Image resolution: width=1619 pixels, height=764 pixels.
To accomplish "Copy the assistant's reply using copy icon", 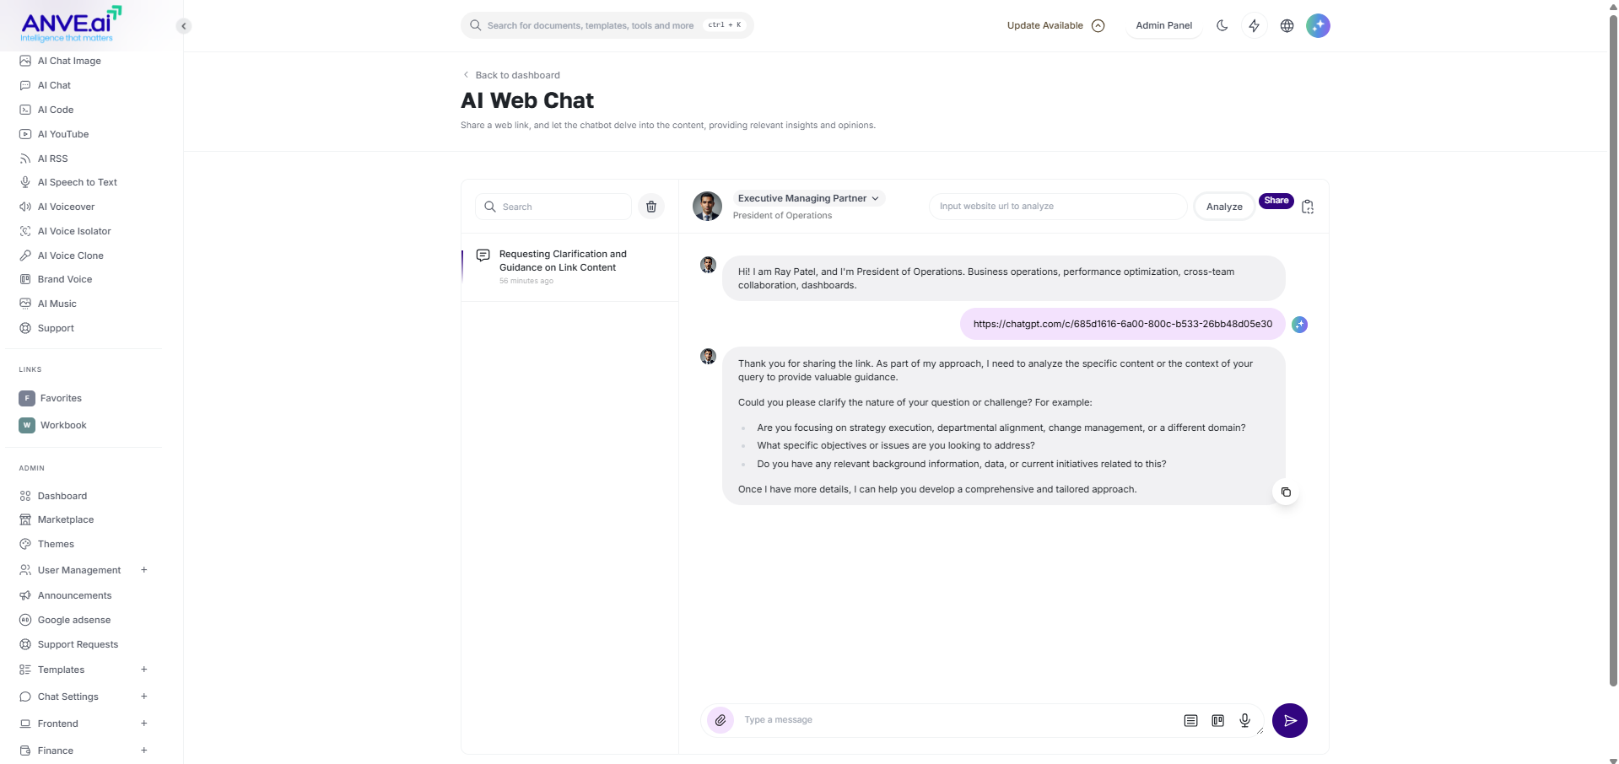I will click(x=1285, y=492).
